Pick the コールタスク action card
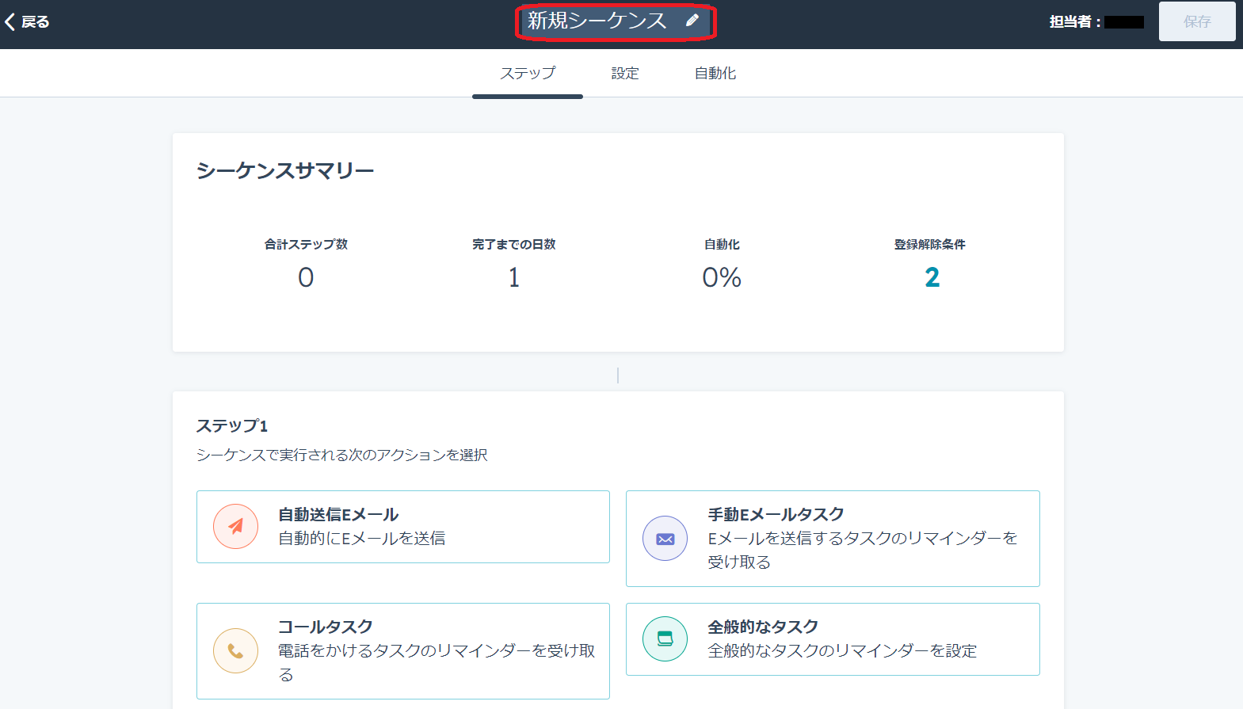 (403, 651)
